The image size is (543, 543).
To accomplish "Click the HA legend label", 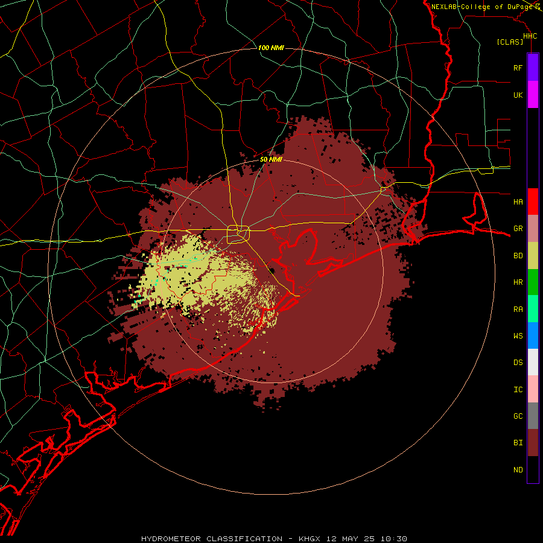I will tap(518, 202).
